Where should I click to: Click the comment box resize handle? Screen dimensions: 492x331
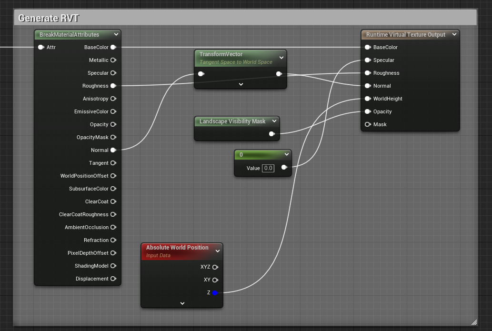(x=474, y=322)
